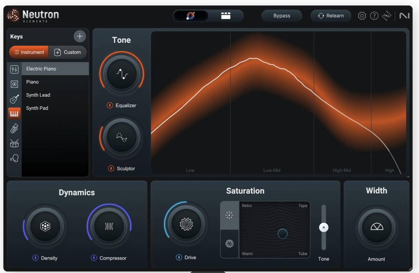Toggle the Equalizer power button
The width and height of the screenshot is (419, 273).
(x=110, y=105)
